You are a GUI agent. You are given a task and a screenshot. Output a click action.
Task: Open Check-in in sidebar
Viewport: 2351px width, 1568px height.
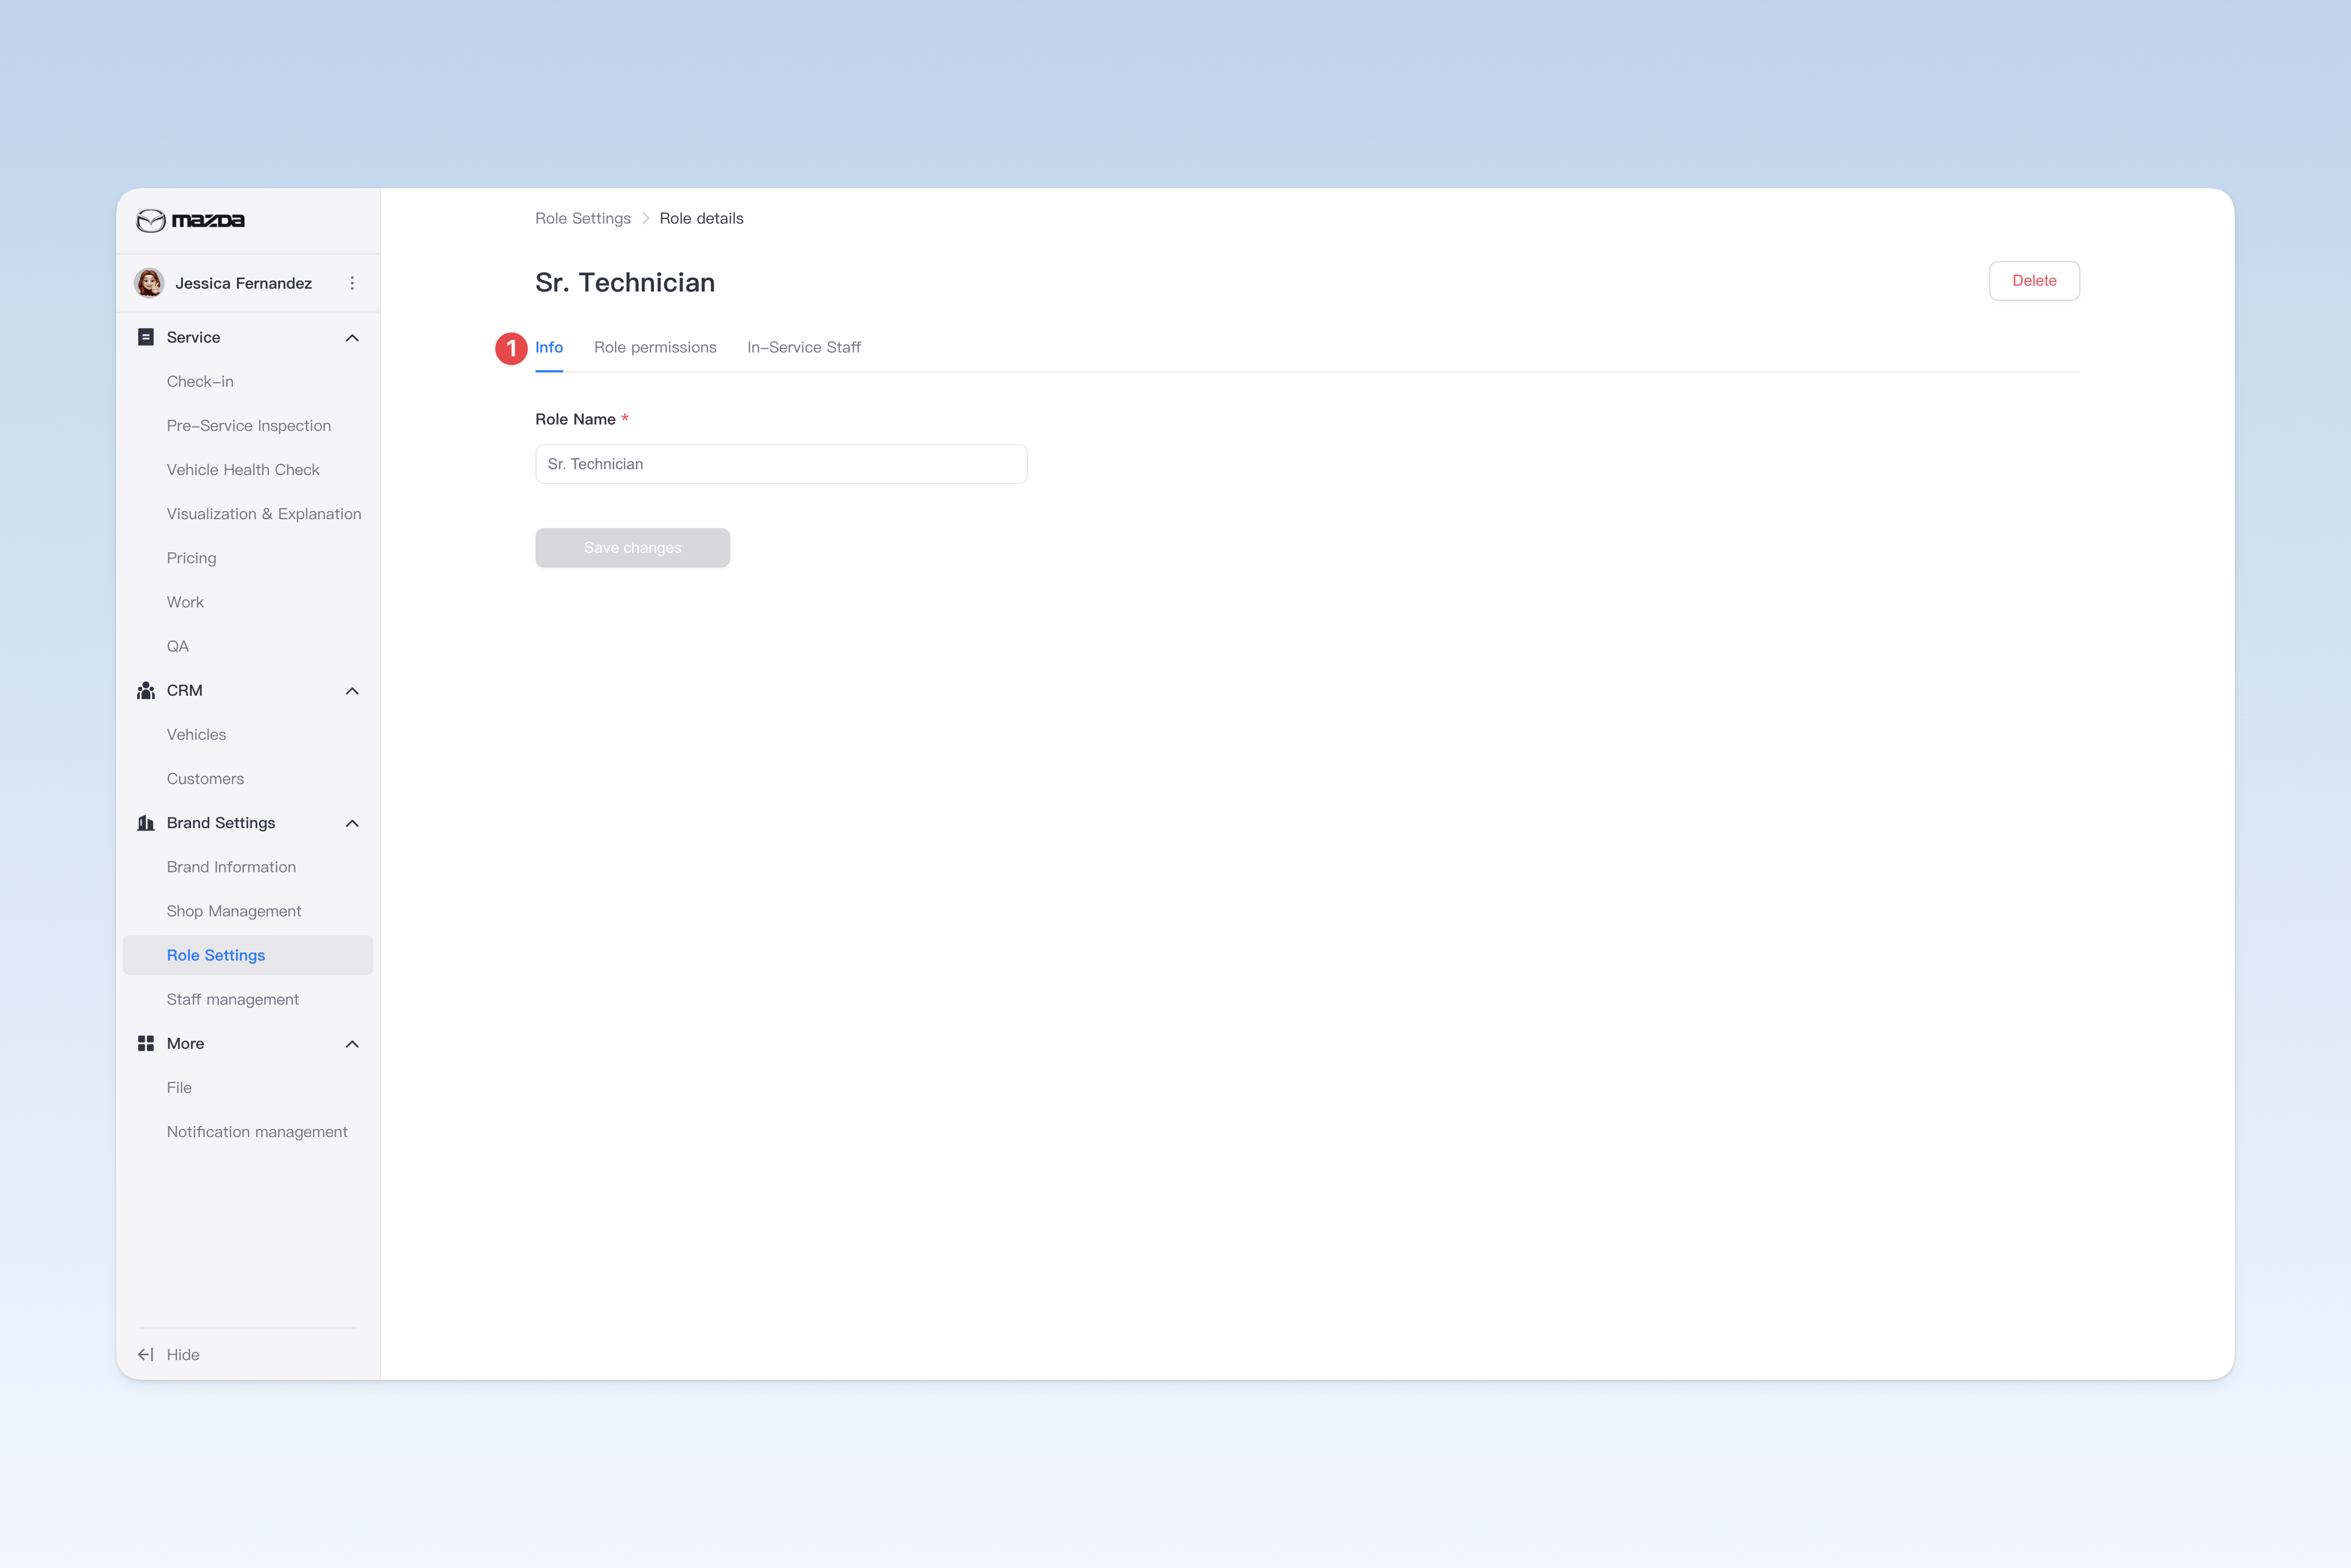coord(200,381)
